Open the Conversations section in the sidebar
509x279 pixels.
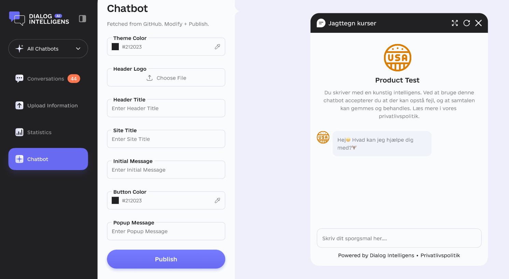(45, 79)
